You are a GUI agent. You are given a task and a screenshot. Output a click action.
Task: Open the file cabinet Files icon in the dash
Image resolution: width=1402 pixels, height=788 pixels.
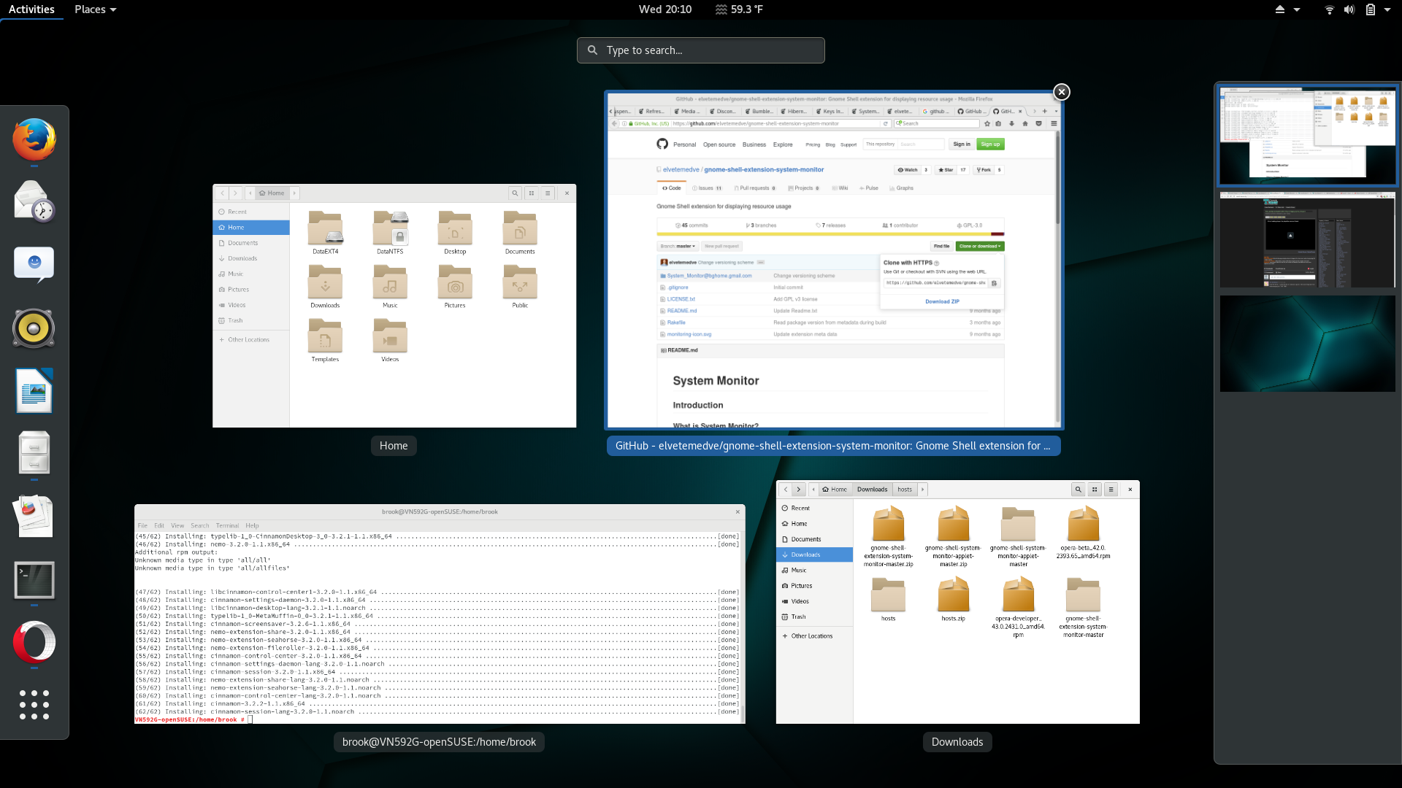[x=34, y=452]
